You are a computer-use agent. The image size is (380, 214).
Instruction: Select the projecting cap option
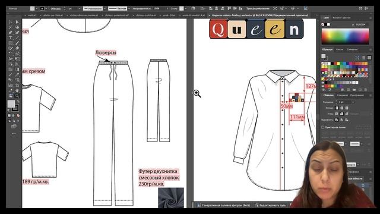coord(347,108)
